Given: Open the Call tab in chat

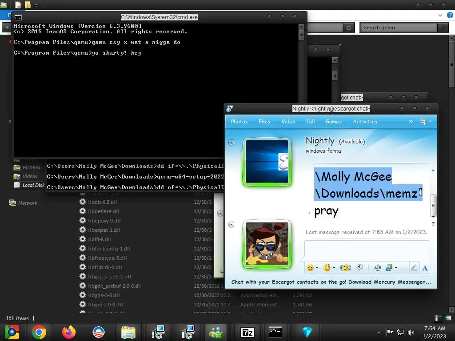Looking at the screenshot, I should coord(310,122).
